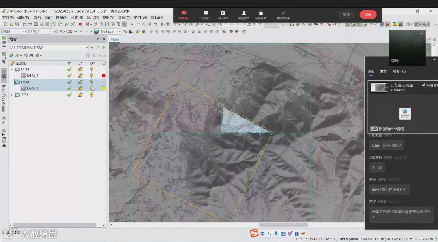438x242 pixels.
Task: Open the 编辑(E) menu
Action: point(23,17)
